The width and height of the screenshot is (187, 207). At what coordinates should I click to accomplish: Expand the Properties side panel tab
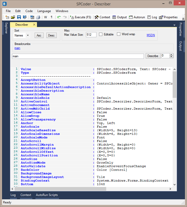coord(180,29)
